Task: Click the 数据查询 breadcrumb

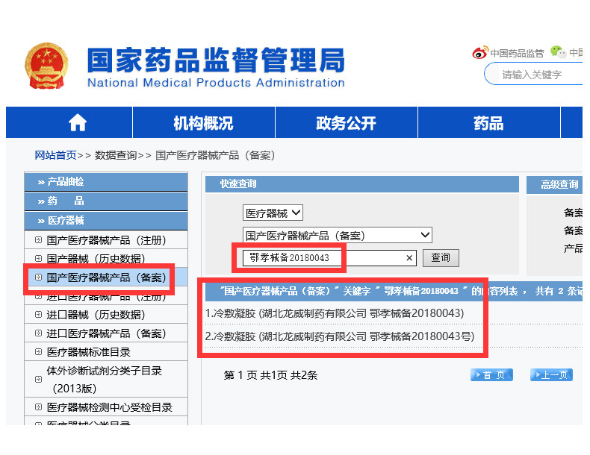Action: [116, 155]
